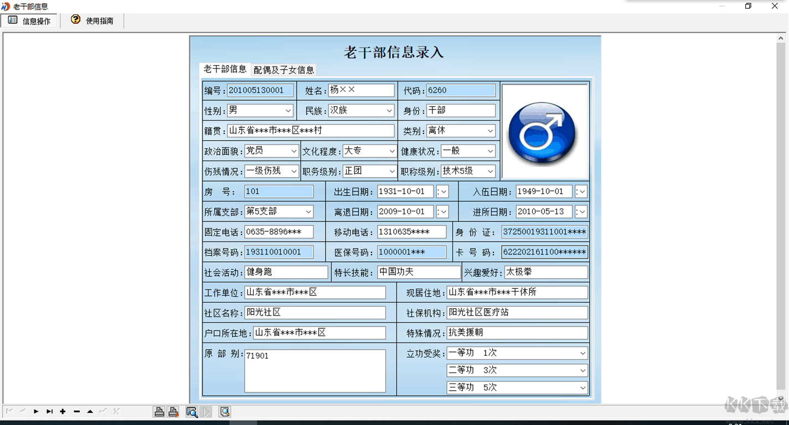Click the rightmost document search icon
The width and height of the screenshot is (789, 425).
pyautogui.click(x=224, y=411)
